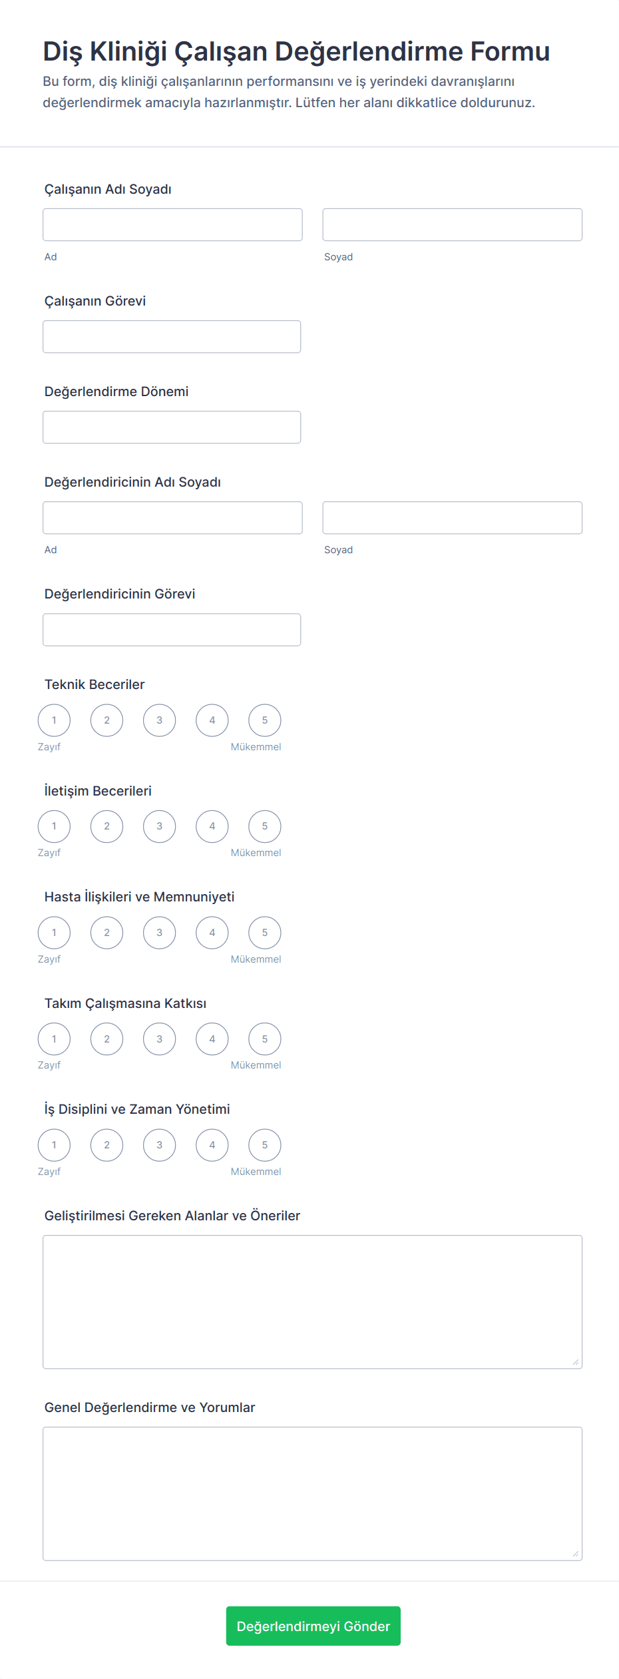Click the Çalışanın Görevi text field

172,337
